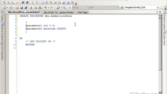167x94 pixels.
Task: Open the Server Explorer side panel
Action: tap(2, 32)
